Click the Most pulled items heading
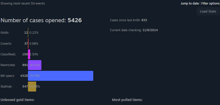The width and height of the screenshot is (220, 105). pos(127,100)
